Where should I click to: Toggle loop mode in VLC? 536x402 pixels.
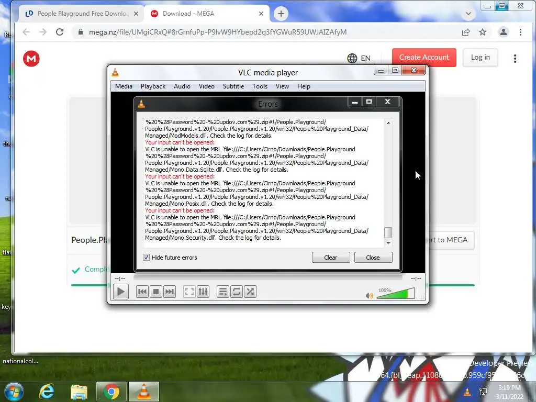(237, 292)
